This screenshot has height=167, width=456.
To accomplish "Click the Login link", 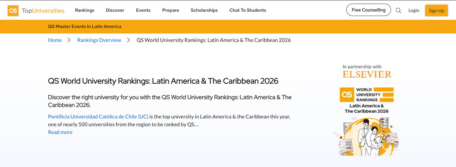I will click(414, 11).
